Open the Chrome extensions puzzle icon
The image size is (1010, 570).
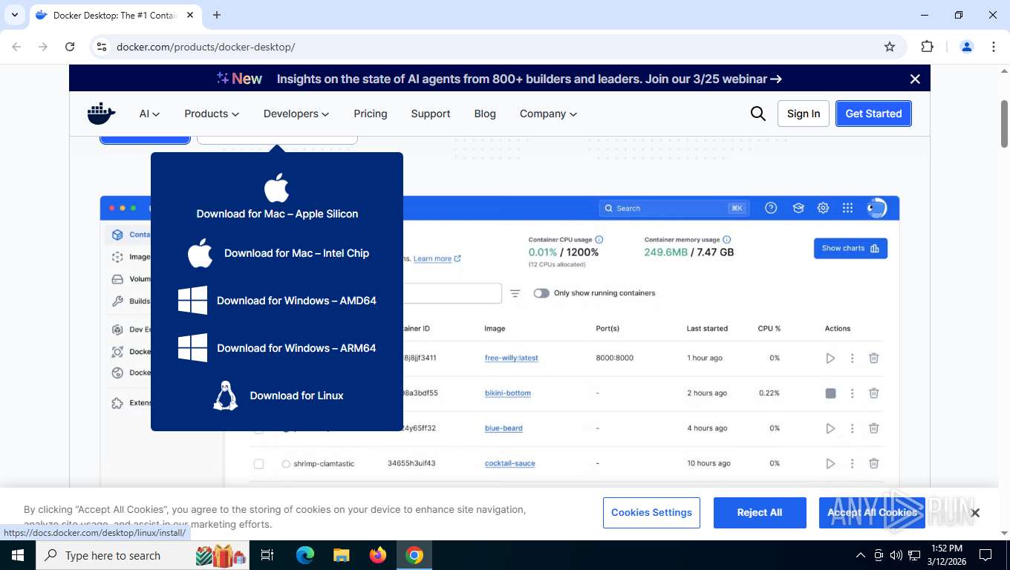tap(927, 47)
